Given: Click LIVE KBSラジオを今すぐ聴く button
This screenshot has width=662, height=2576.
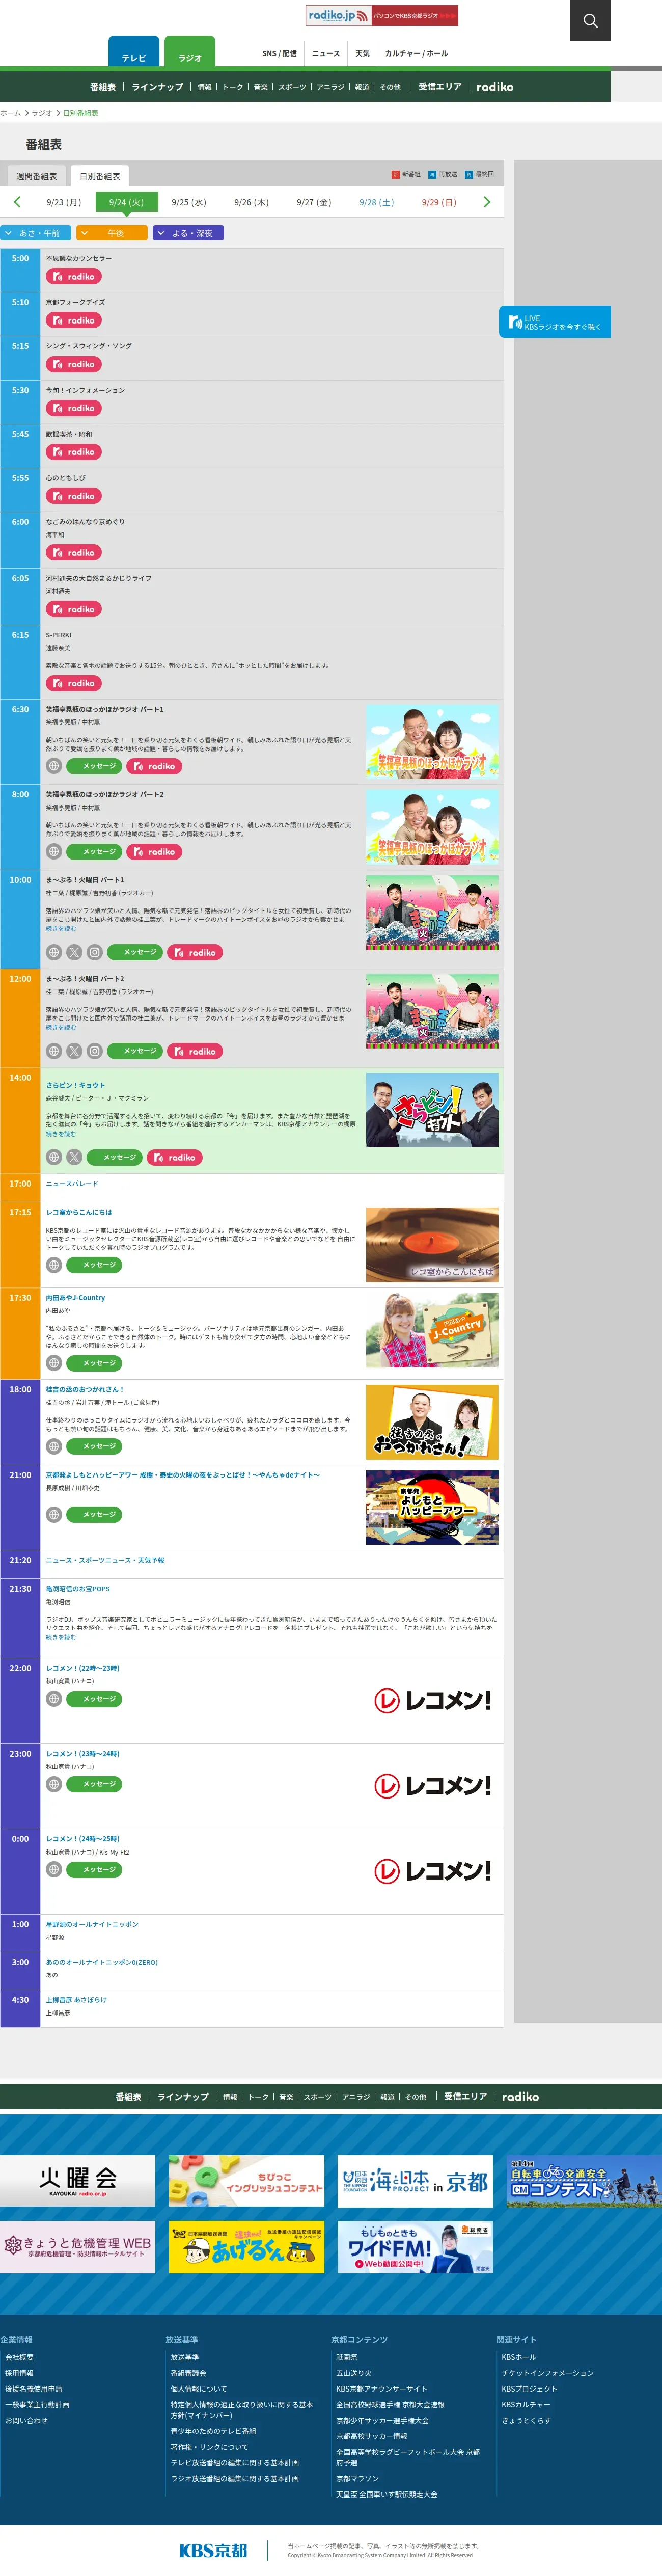Looking at the screenshot, I should pos(555,322).
